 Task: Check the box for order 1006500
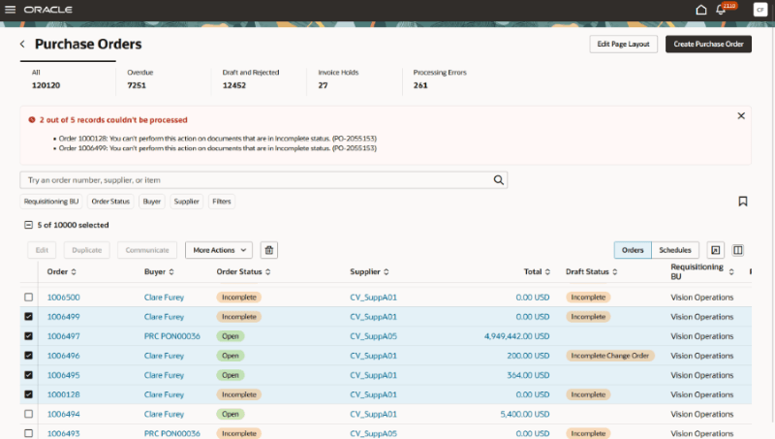coord(29,298)
